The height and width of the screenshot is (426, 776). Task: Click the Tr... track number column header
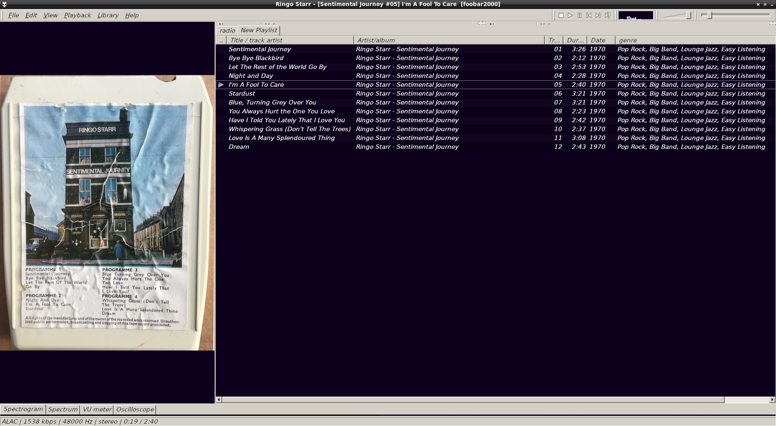554,40
